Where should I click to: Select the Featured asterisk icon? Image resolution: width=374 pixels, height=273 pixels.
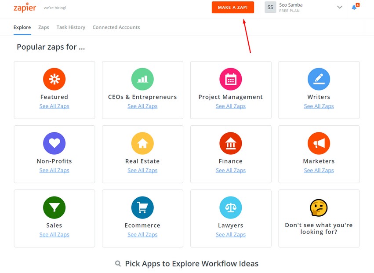[x=54, y=79]
